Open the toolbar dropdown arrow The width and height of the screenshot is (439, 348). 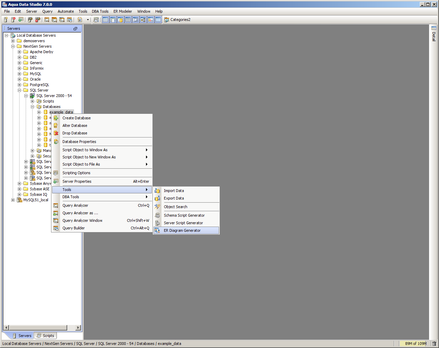[x=88, y=20]
